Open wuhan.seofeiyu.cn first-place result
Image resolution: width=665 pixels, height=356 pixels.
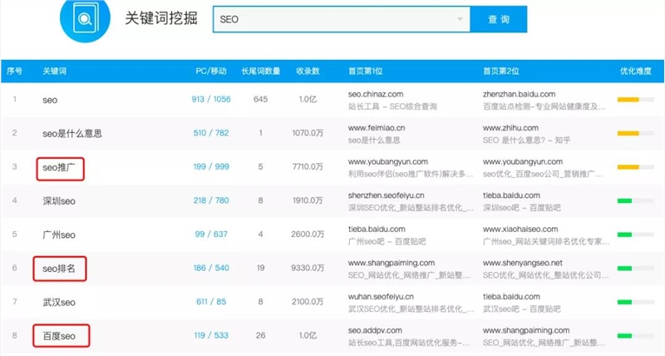tap(381, 297)
